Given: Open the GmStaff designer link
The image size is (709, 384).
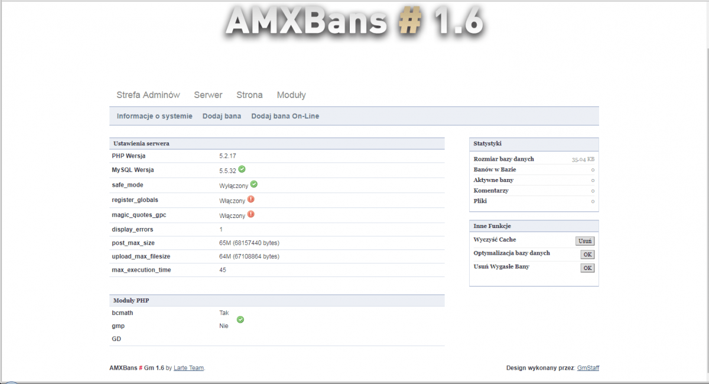Looking at the screenshot, I should coord(588,368).
